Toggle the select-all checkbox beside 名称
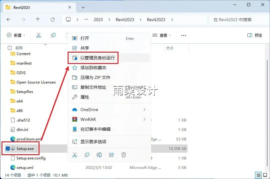Image resolution: width=270 pixels, height=179 pixels. [10, 48]
